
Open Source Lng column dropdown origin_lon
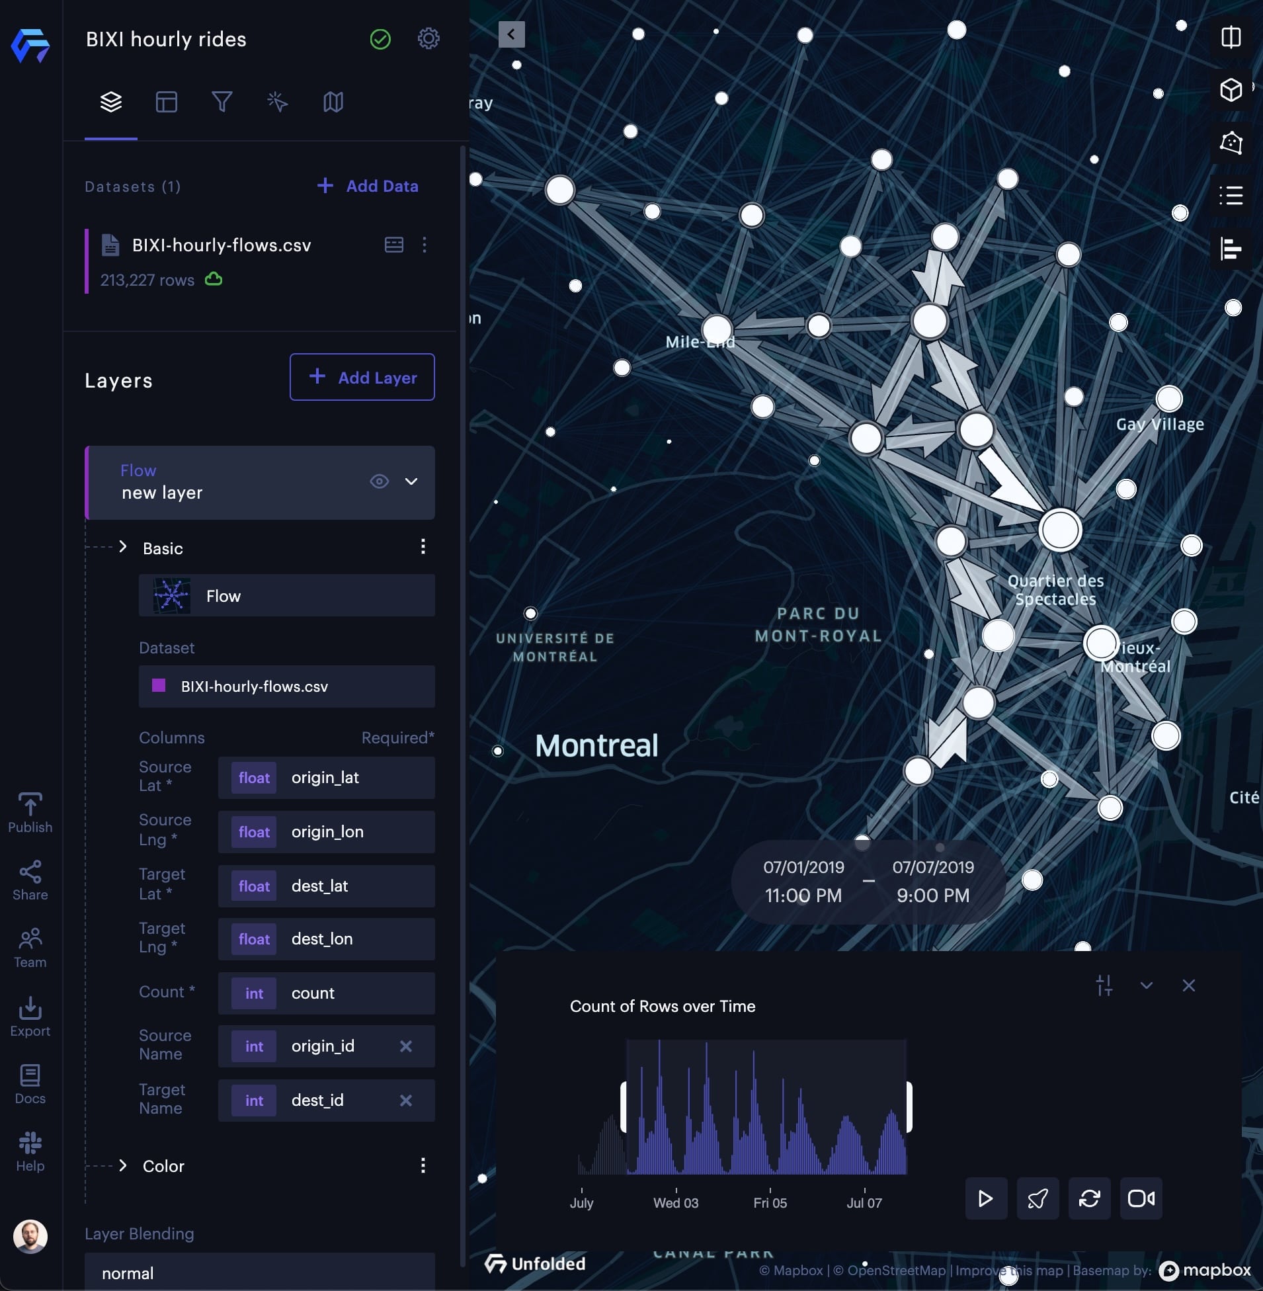pyautogui.click(x=327, y=831)
